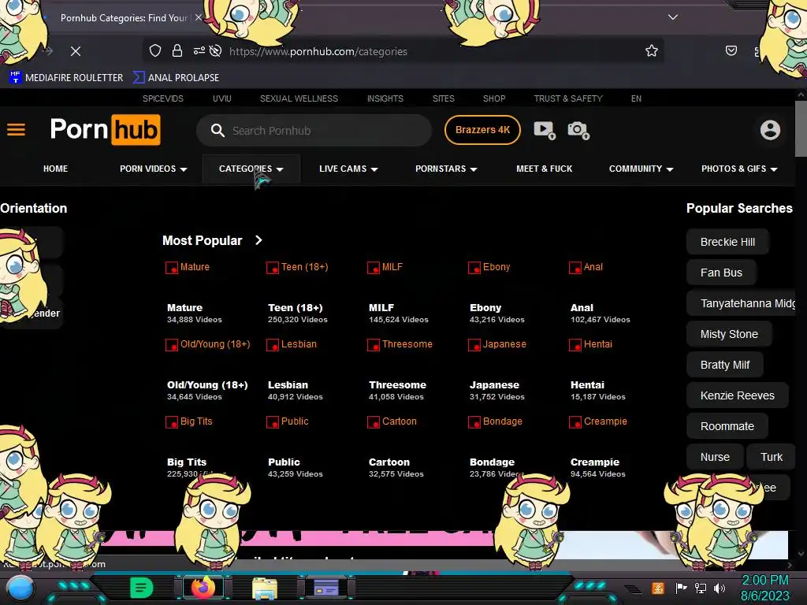Close the Pornhub Categories browser tab
The height and width of the screenshot is (605, 807).
tap(198, 17)
